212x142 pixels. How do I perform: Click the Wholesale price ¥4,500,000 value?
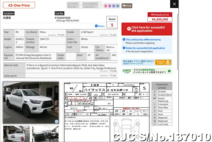tap(160, 19)
